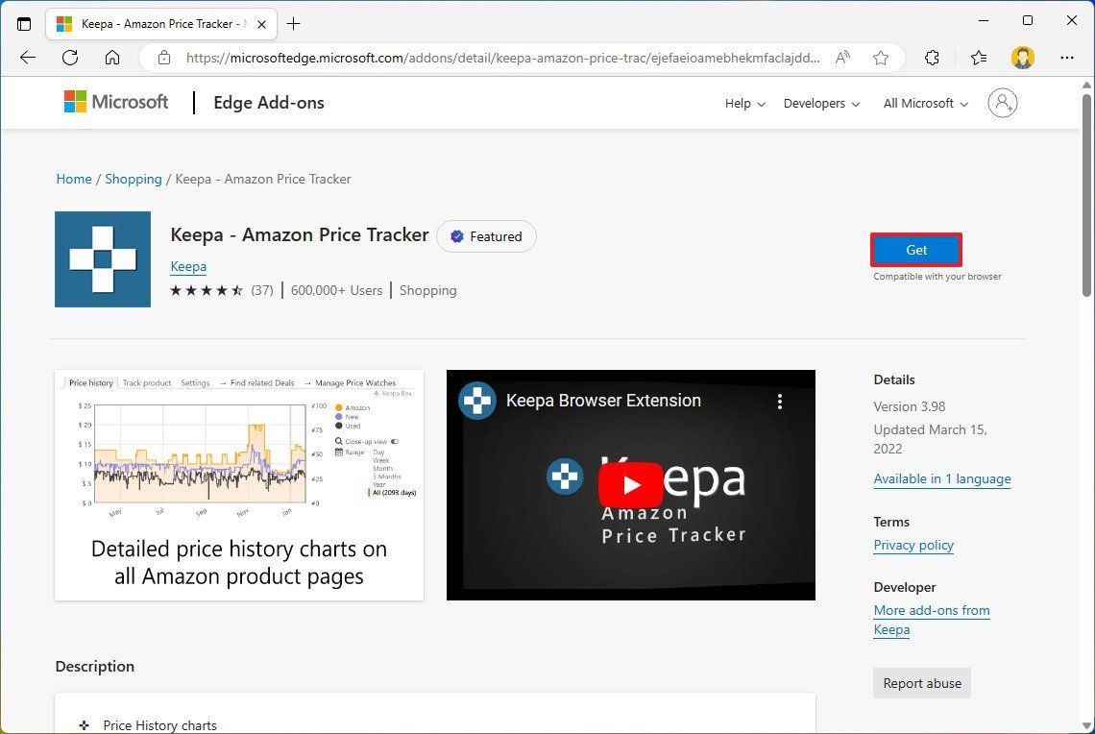Image resolution: width=1095 pixels, height=734 pixels.
Task: Click the back navigation arrow
Action: pos(27,58)
